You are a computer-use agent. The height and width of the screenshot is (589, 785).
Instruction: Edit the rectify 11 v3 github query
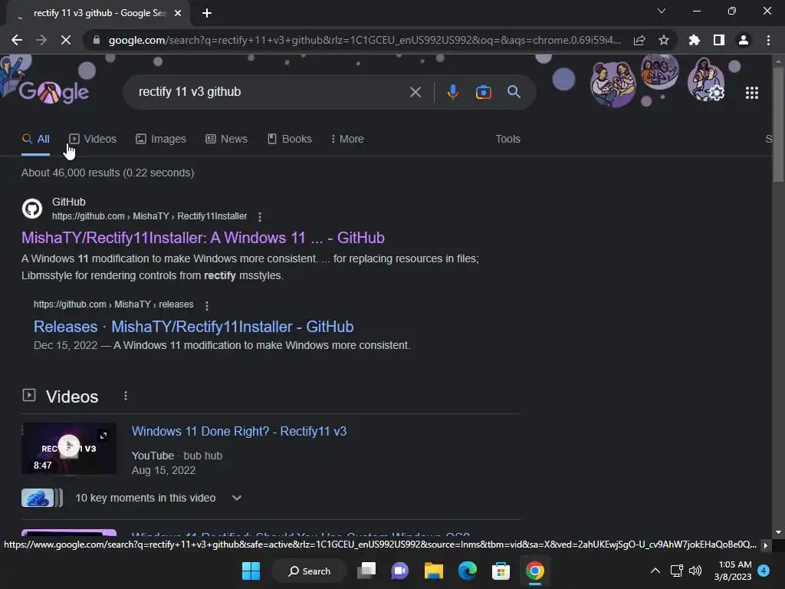[271, 92]
